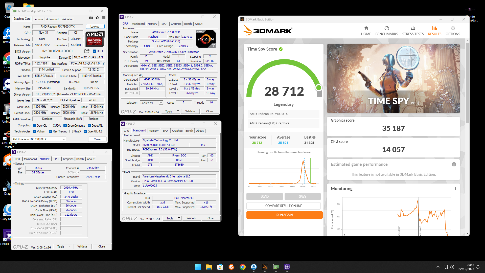Click the Estimated game performance info icon

point(454,164)
